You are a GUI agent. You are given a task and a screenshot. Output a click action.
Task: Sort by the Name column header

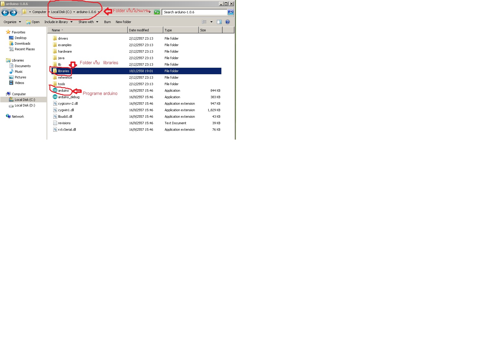[x=87, y=30]
